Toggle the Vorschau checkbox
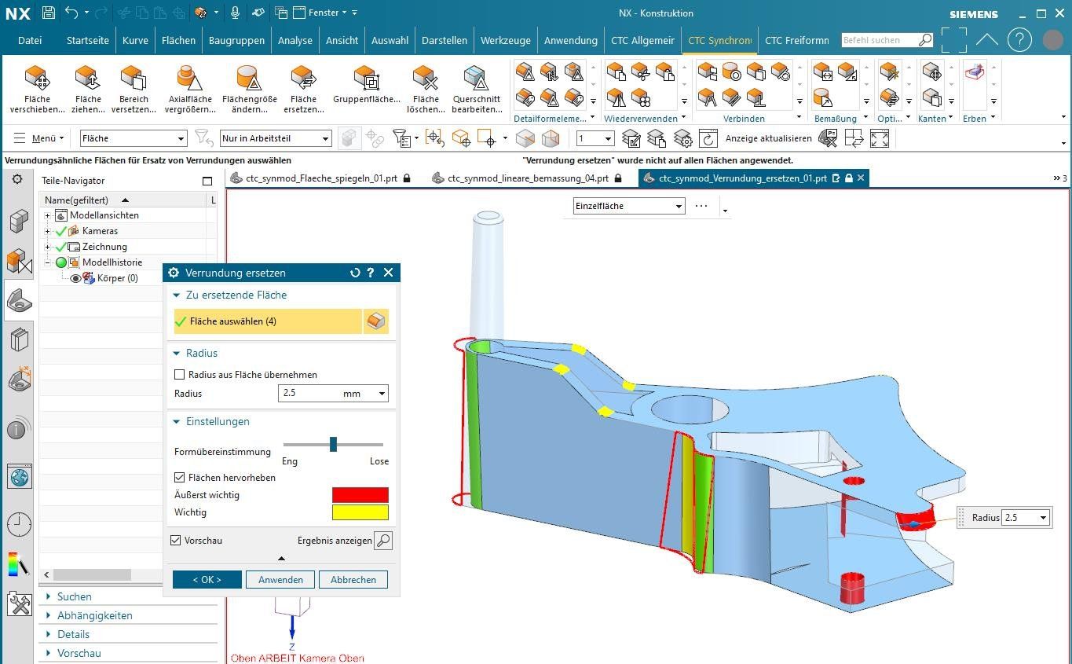The width and height of the screenshot is (1072, 664). [176, 541]
